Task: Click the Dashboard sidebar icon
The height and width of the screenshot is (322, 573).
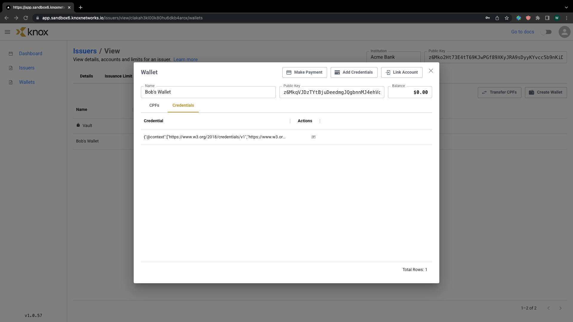Action: point(11,54)
